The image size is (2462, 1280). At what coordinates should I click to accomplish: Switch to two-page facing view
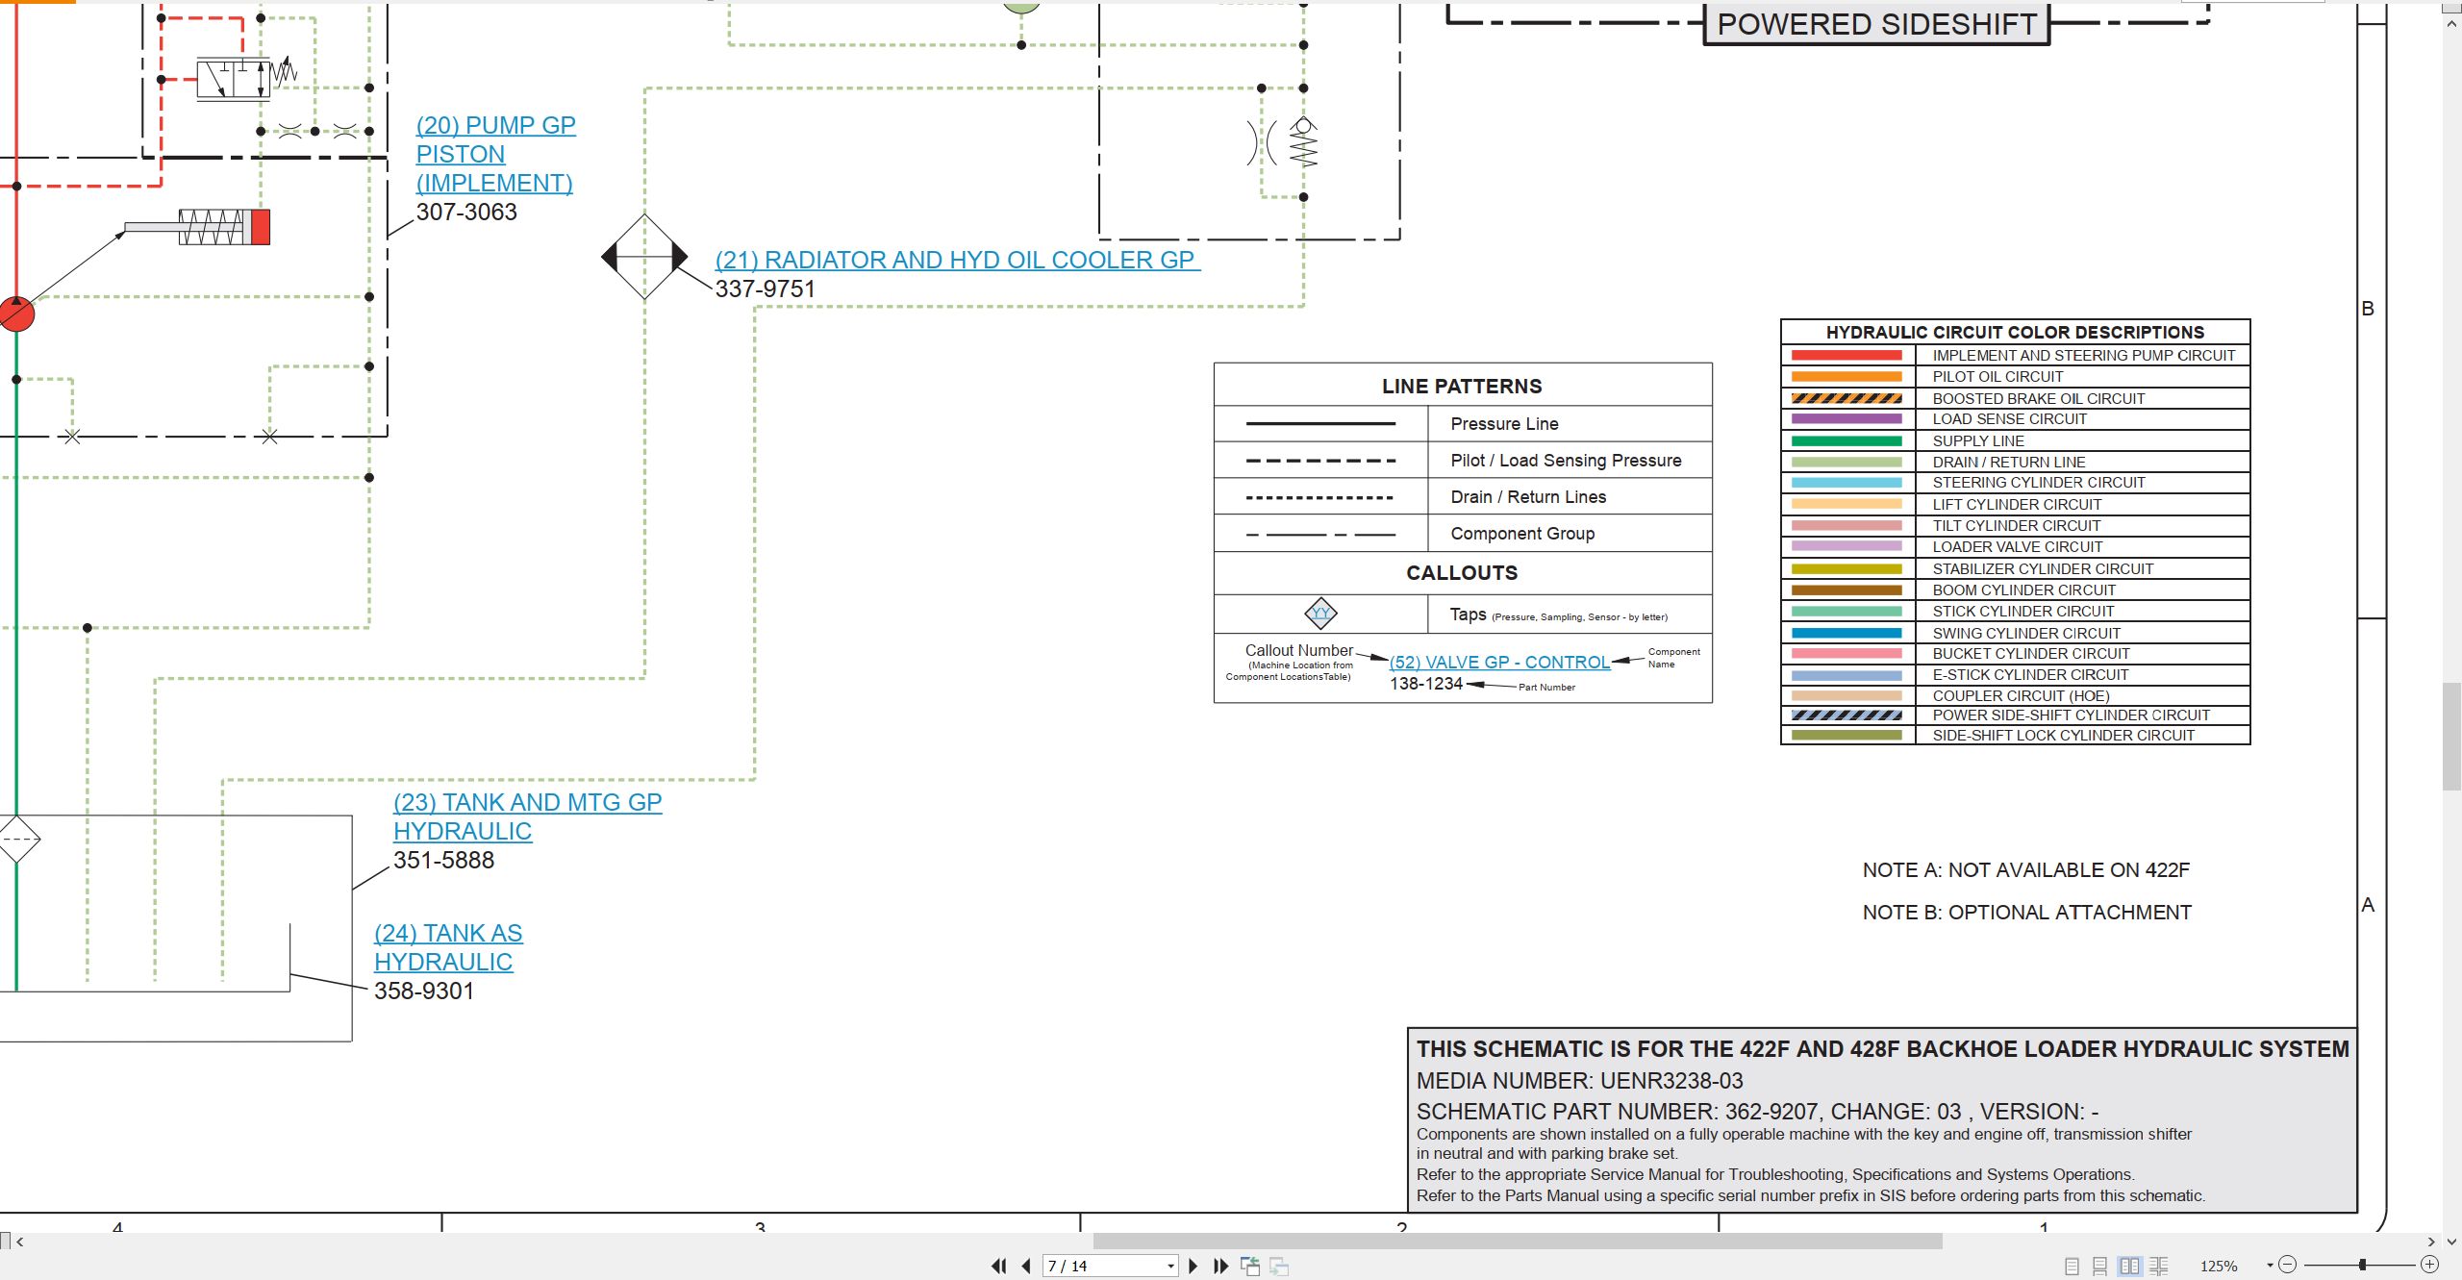pyautogui.click(x=2129, y=1266)
